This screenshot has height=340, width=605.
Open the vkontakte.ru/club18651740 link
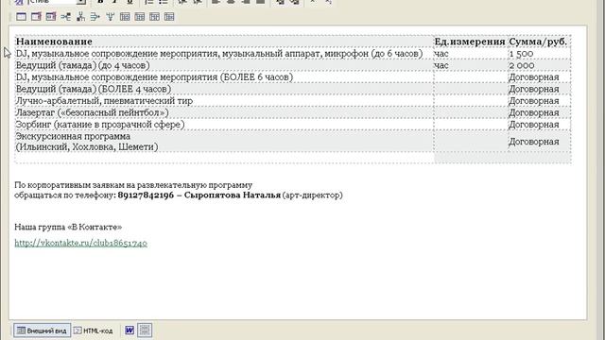point(80,243)
